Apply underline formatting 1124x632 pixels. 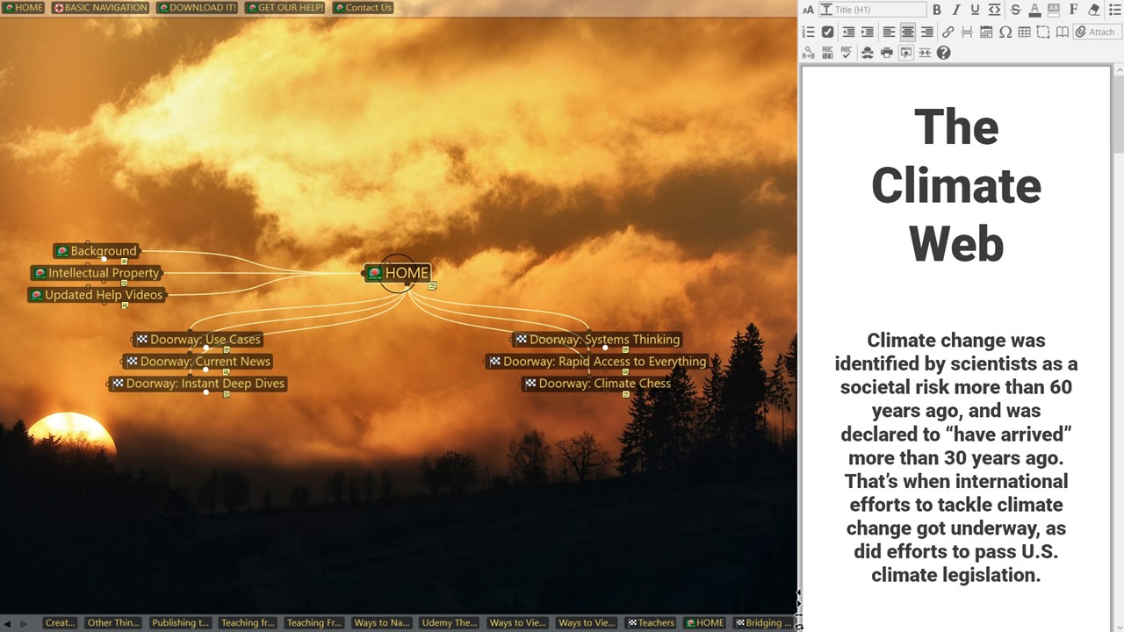click(975, 10)
